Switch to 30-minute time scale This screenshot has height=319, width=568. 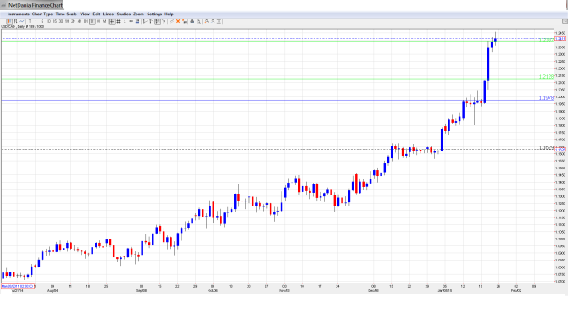[61, 22]
